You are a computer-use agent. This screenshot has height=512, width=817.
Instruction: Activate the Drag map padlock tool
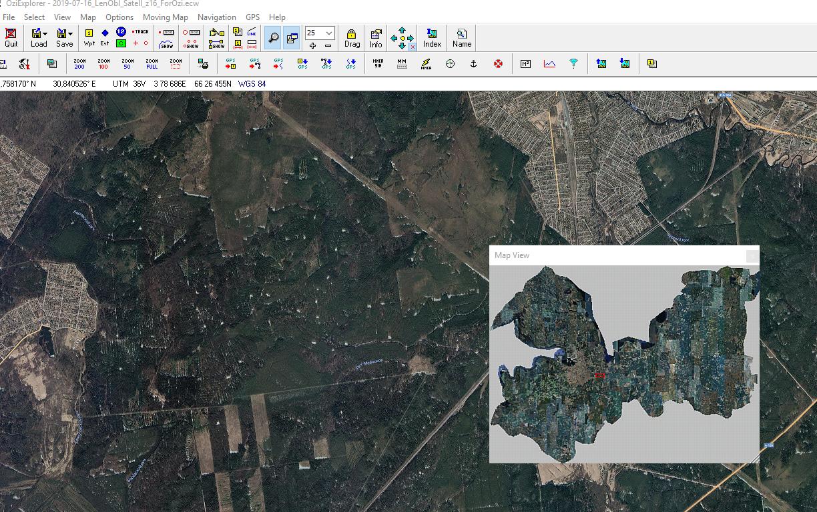point(352,37)
